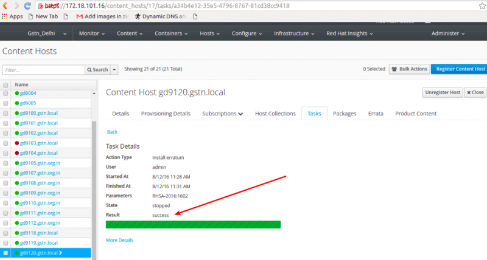Click the green task progress bar

(x=193, y=225)
